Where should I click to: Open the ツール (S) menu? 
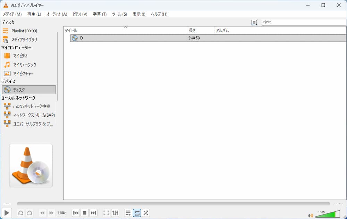pos(119,14)
